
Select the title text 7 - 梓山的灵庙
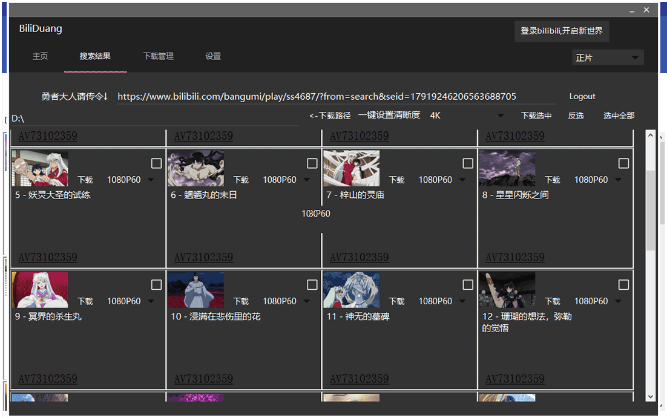[x=355, y=195]
